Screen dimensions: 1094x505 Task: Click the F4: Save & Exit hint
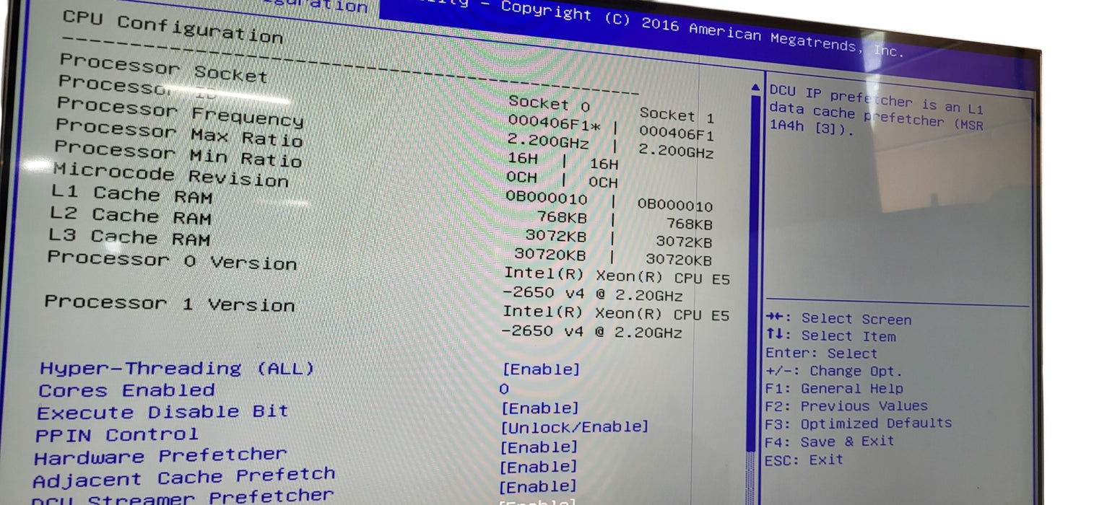click(829, 441)
